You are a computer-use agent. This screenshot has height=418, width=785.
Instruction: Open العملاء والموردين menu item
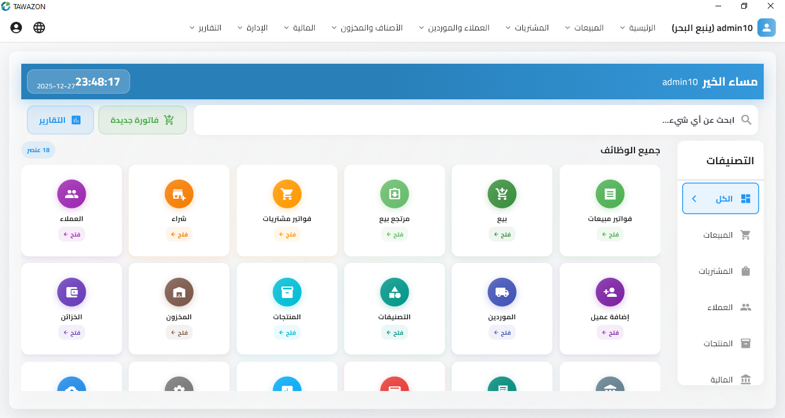[x=459, y=27]
